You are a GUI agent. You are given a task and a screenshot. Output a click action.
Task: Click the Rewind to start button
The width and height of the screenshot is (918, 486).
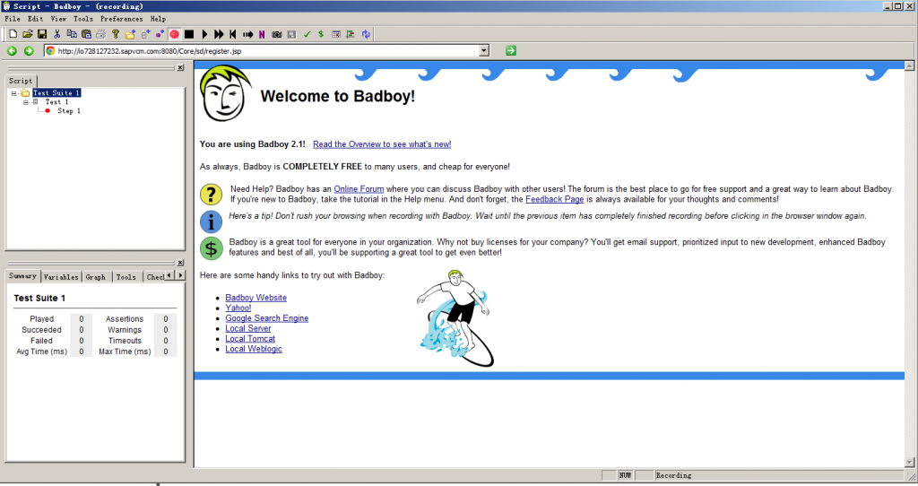[233, 34]
